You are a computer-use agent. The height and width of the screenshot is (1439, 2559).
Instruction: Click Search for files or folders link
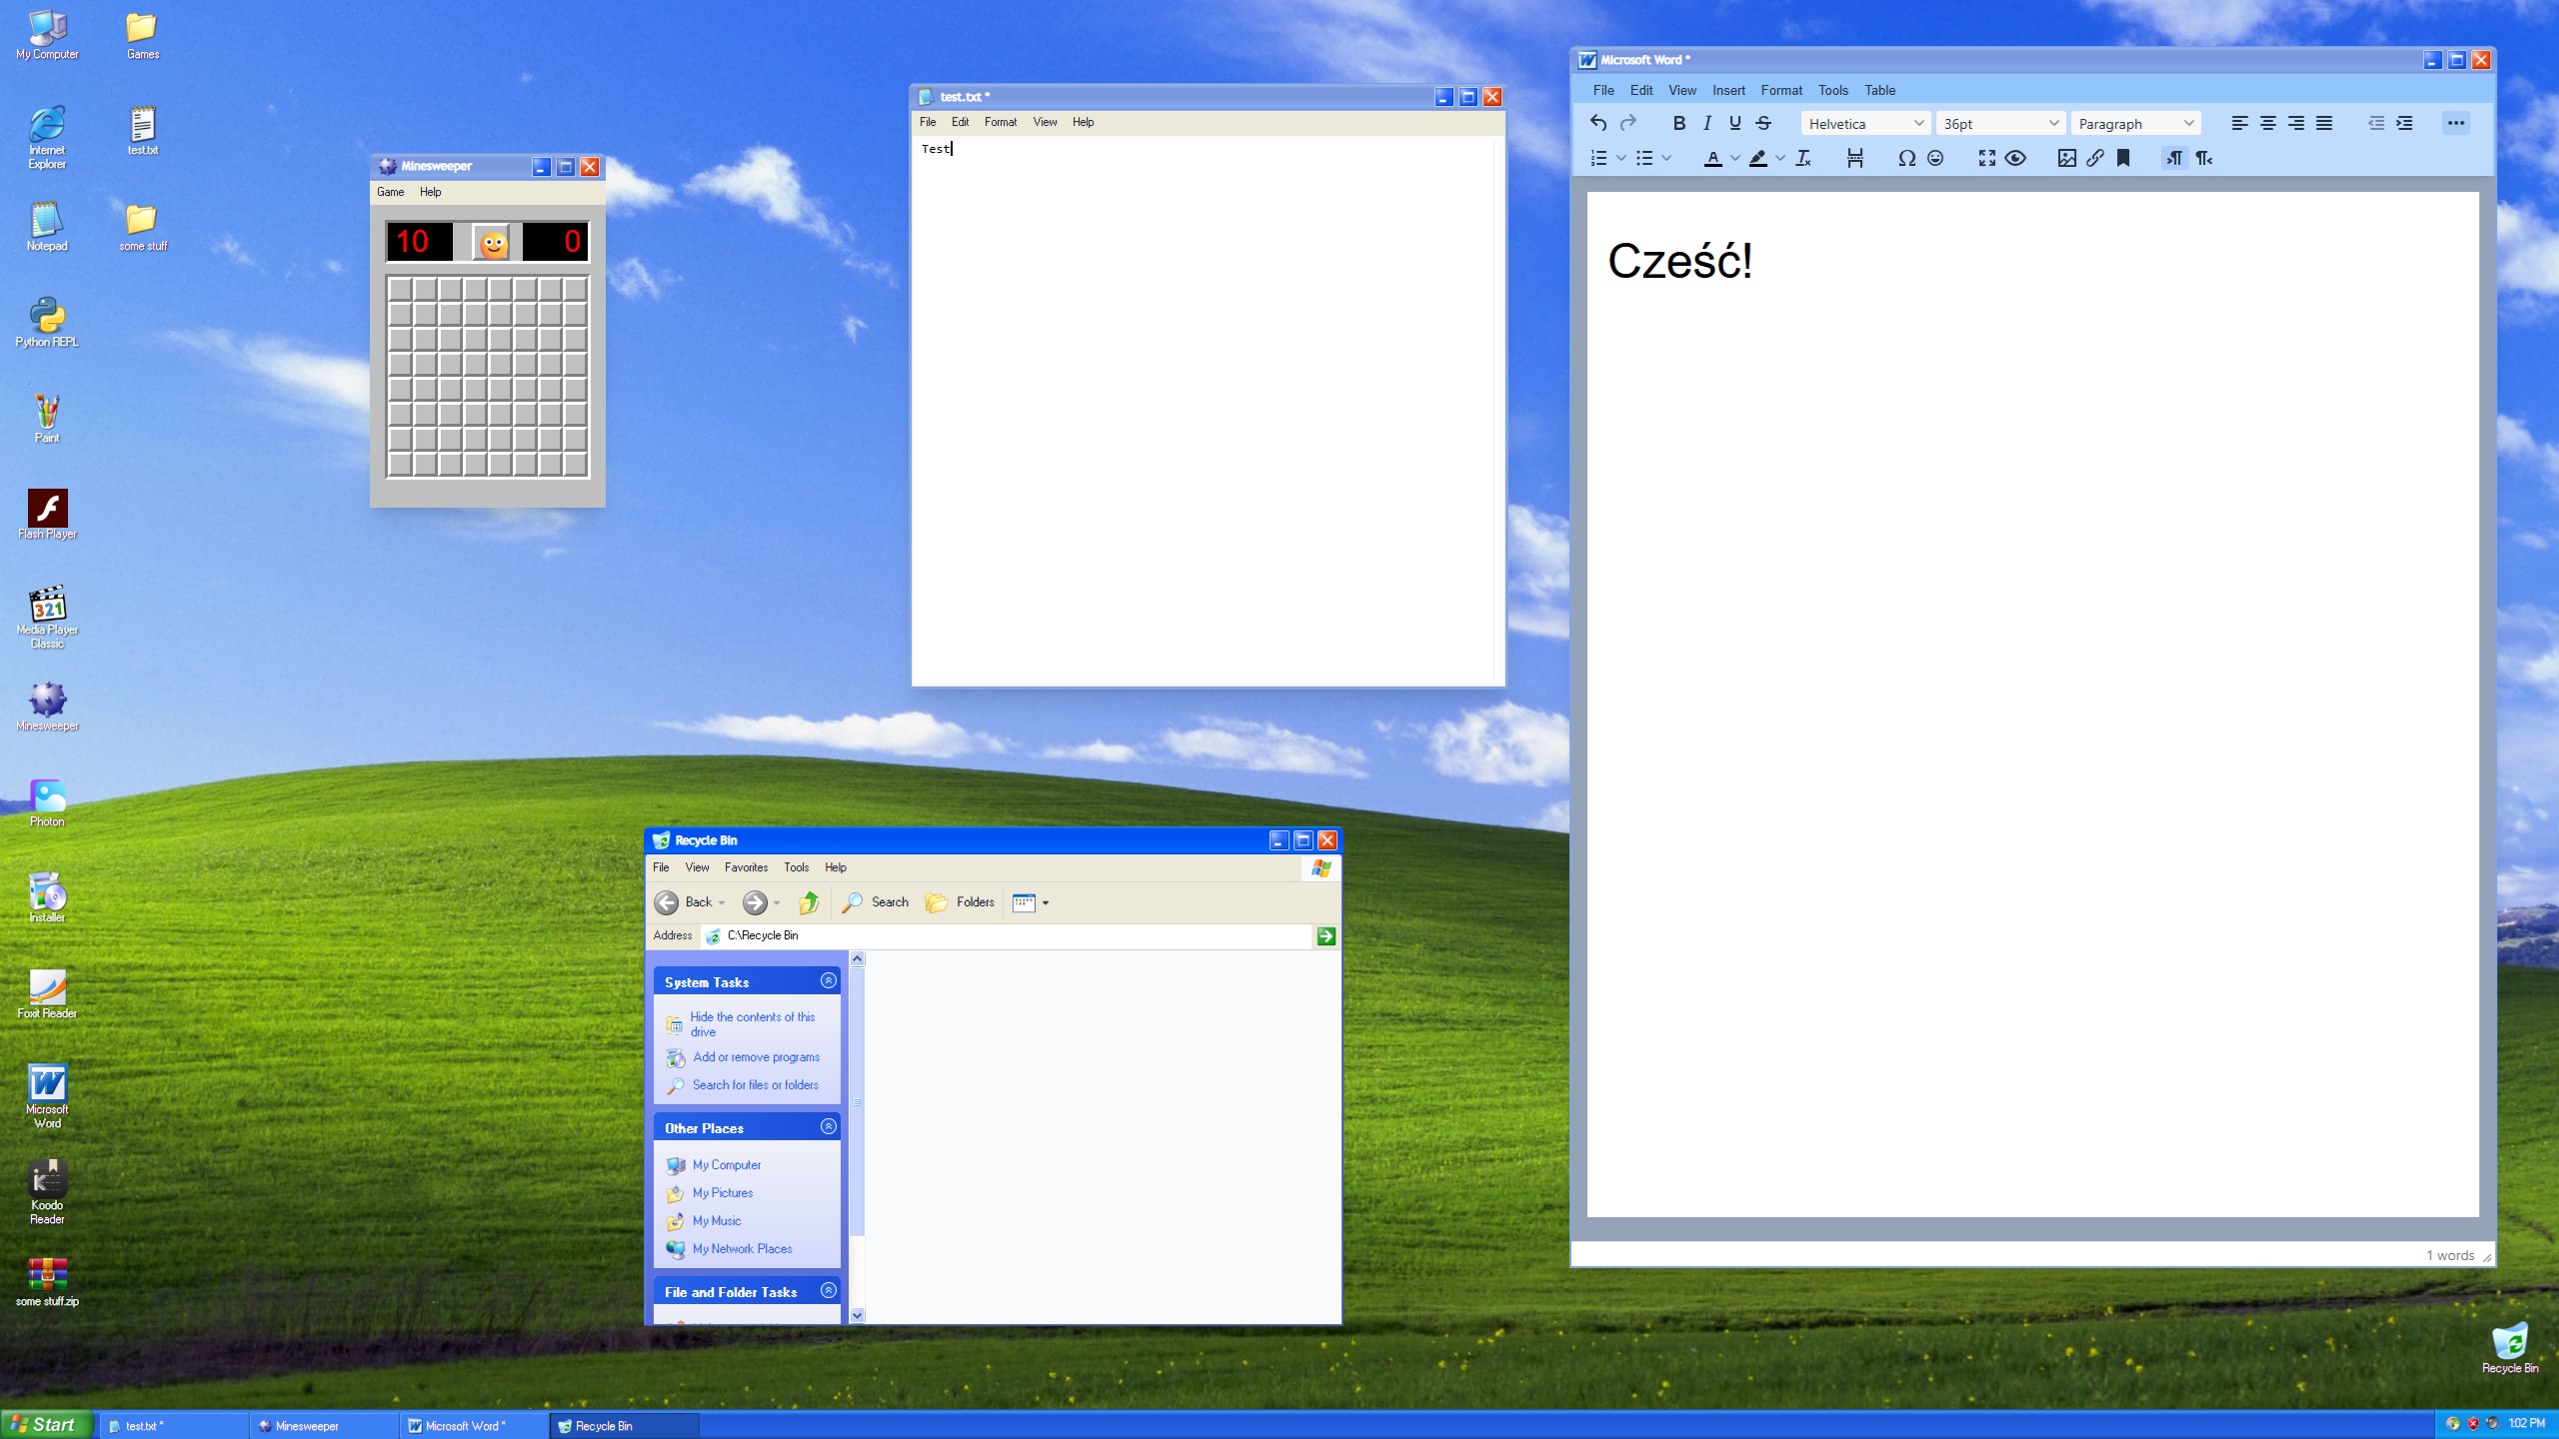click(755, 1085)
